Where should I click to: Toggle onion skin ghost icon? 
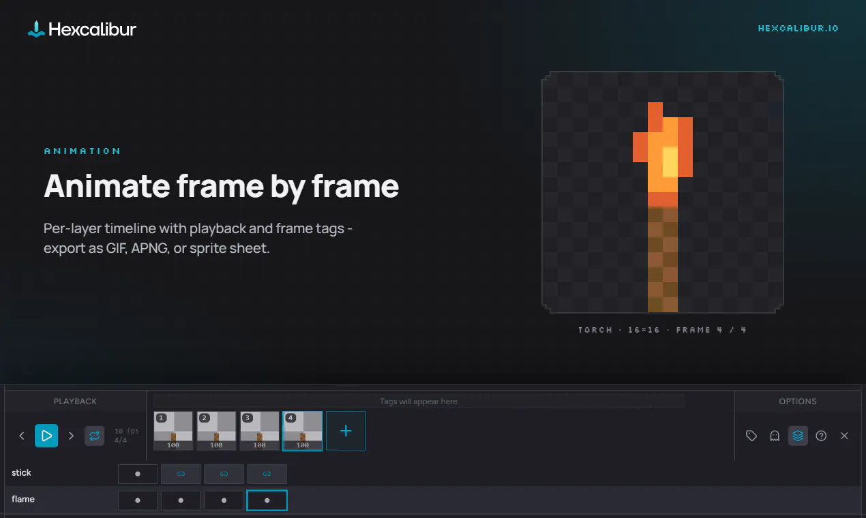click(x=775, y=436)
